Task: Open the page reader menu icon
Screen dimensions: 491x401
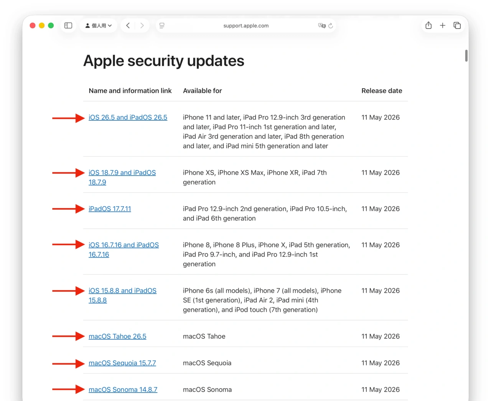Action: pyautogui.click(x=162, y=26)
